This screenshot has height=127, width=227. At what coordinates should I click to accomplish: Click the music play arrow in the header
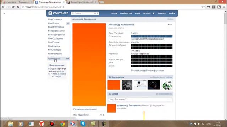[154, 13]
